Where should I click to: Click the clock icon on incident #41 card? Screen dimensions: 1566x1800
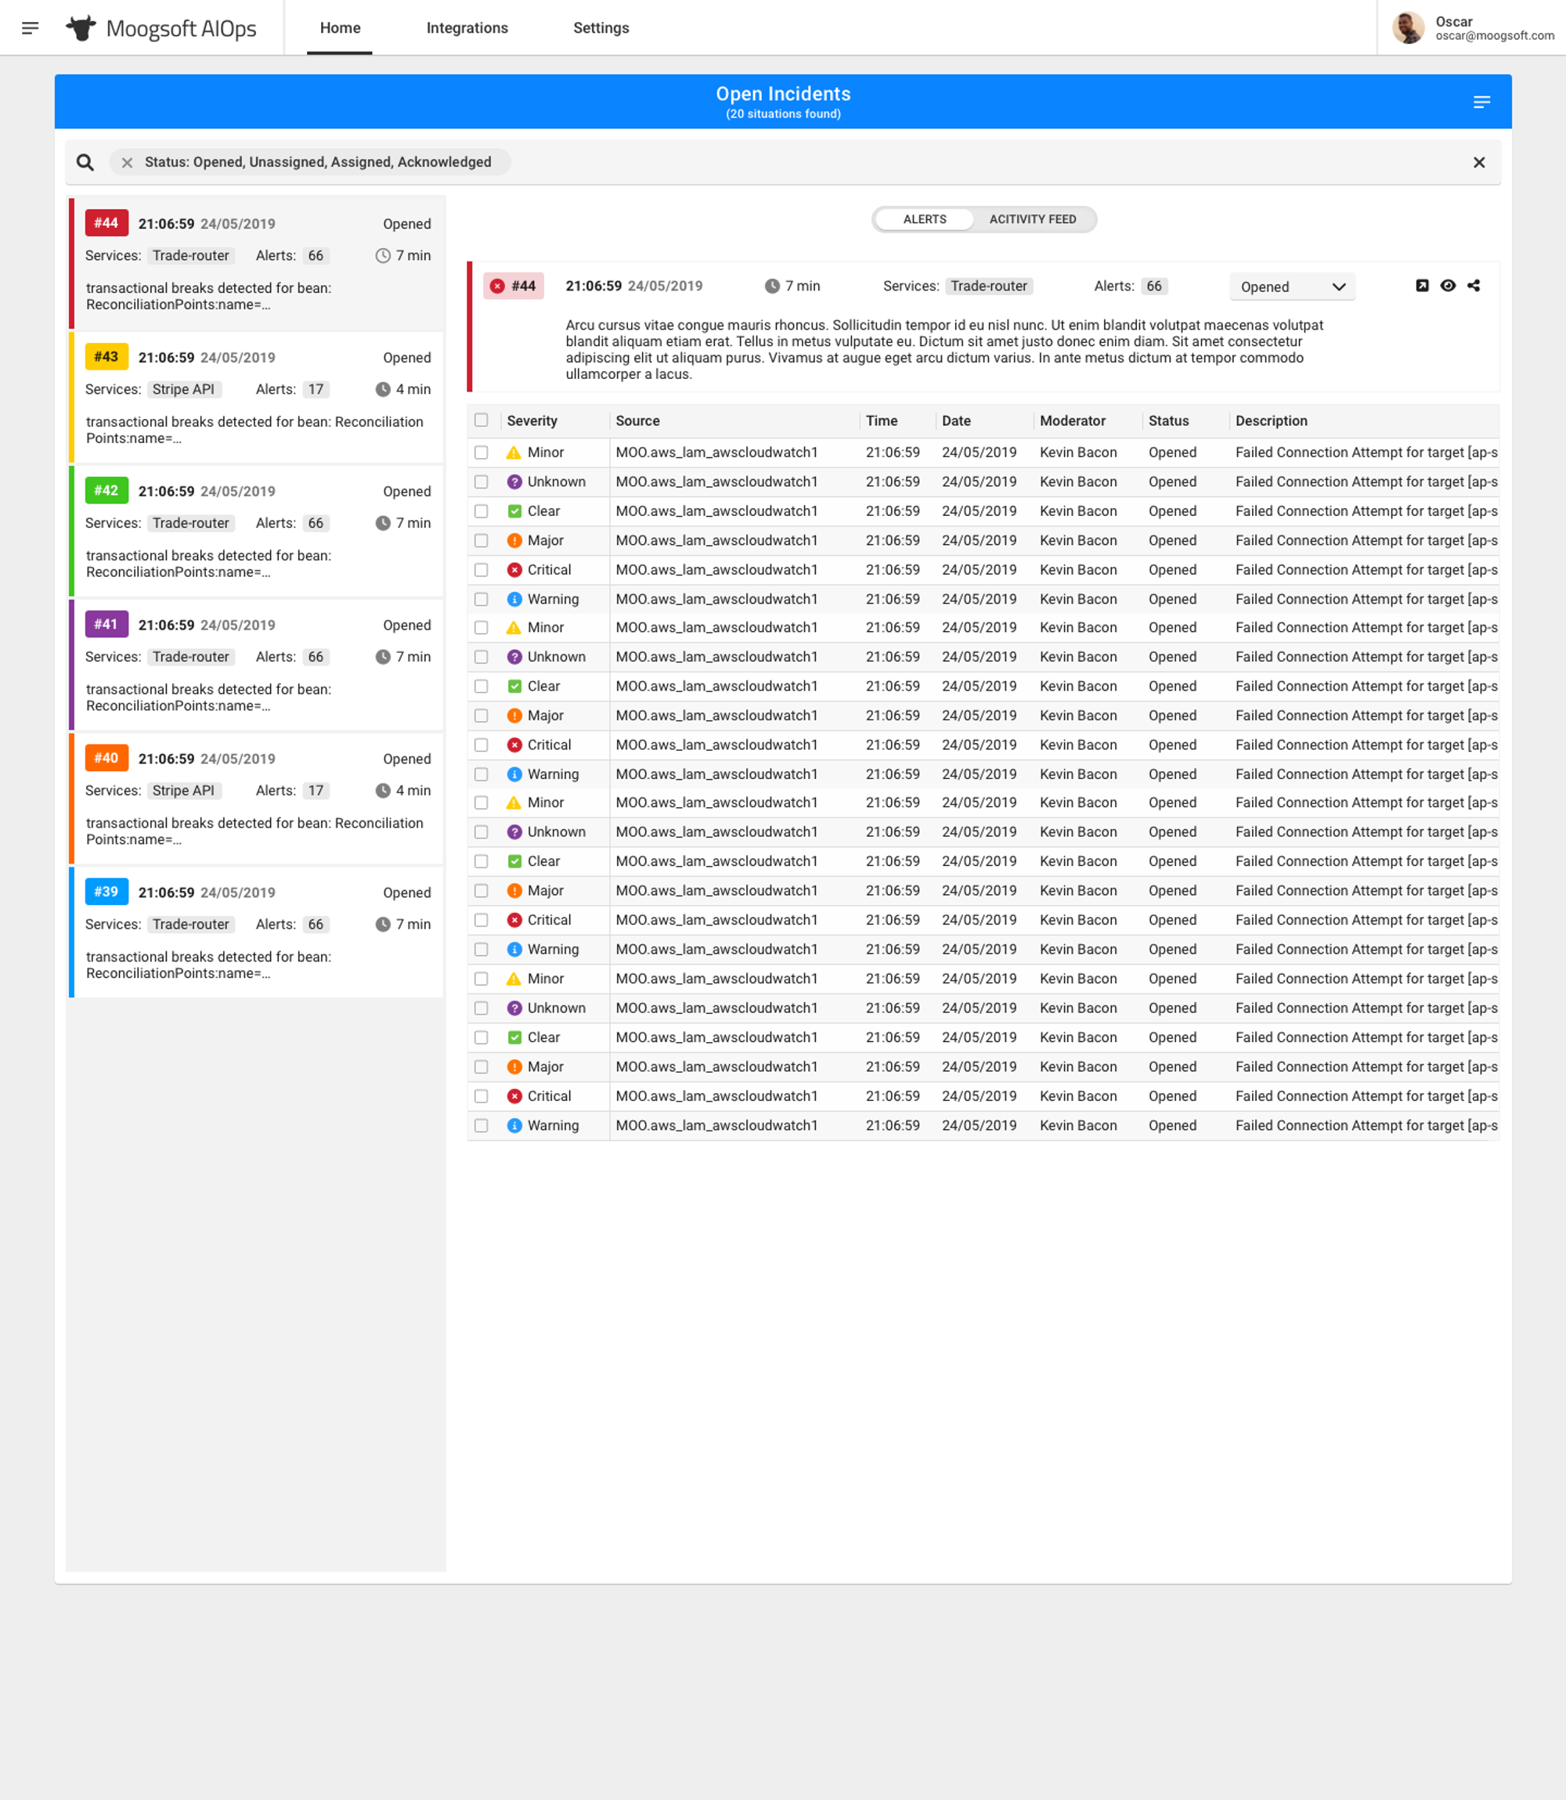383,657
